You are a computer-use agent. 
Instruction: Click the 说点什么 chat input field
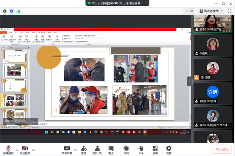(21, 121)
